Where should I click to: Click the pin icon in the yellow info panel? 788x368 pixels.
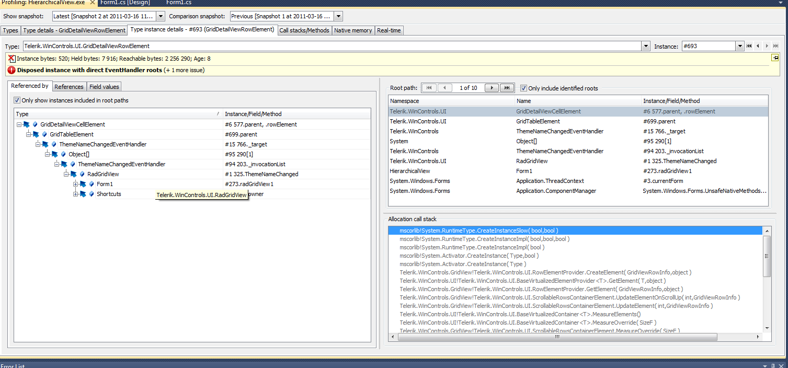(775, 57)
